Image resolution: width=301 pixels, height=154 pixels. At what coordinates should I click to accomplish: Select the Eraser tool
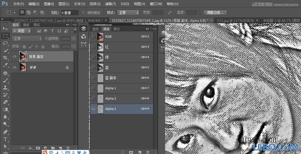coord(5,102)
